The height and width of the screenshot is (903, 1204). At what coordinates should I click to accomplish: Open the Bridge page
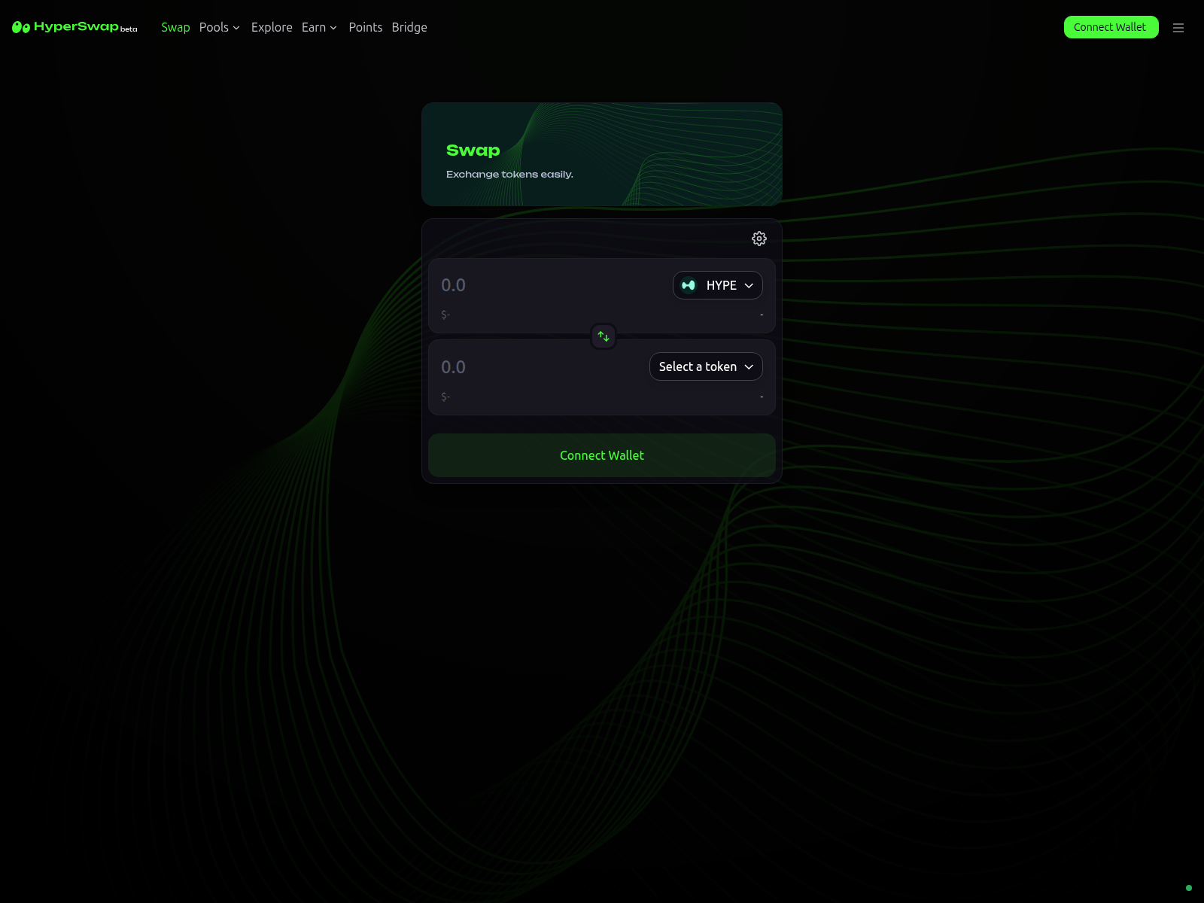tap(409, 27)
